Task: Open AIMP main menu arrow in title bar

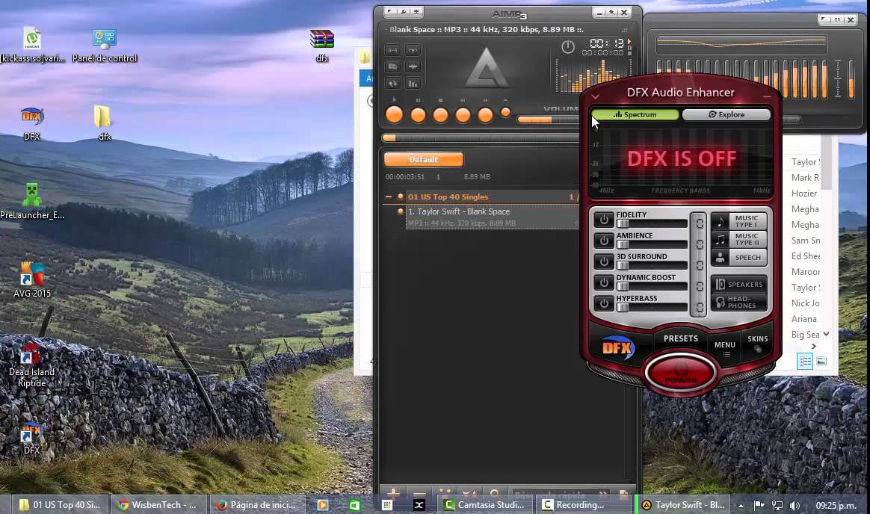Action: click(390, 12)
